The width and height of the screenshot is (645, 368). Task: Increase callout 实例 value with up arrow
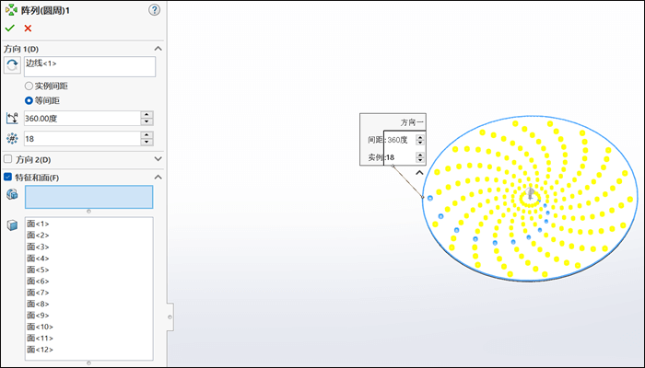(420, 155)
